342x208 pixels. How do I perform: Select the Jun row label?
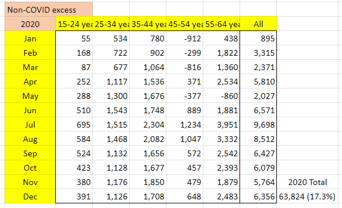click(30, 110)
